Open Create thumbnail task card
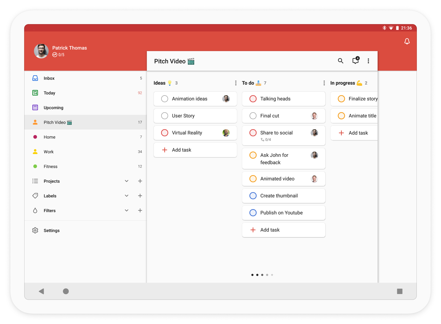 [x=284, y=196]
